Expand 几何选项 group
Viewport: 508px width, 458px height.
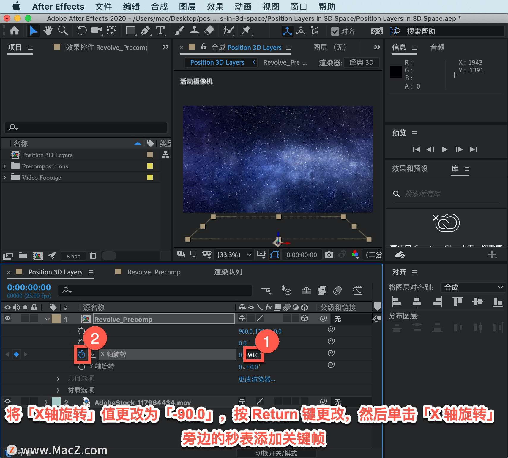click(58, 378)
